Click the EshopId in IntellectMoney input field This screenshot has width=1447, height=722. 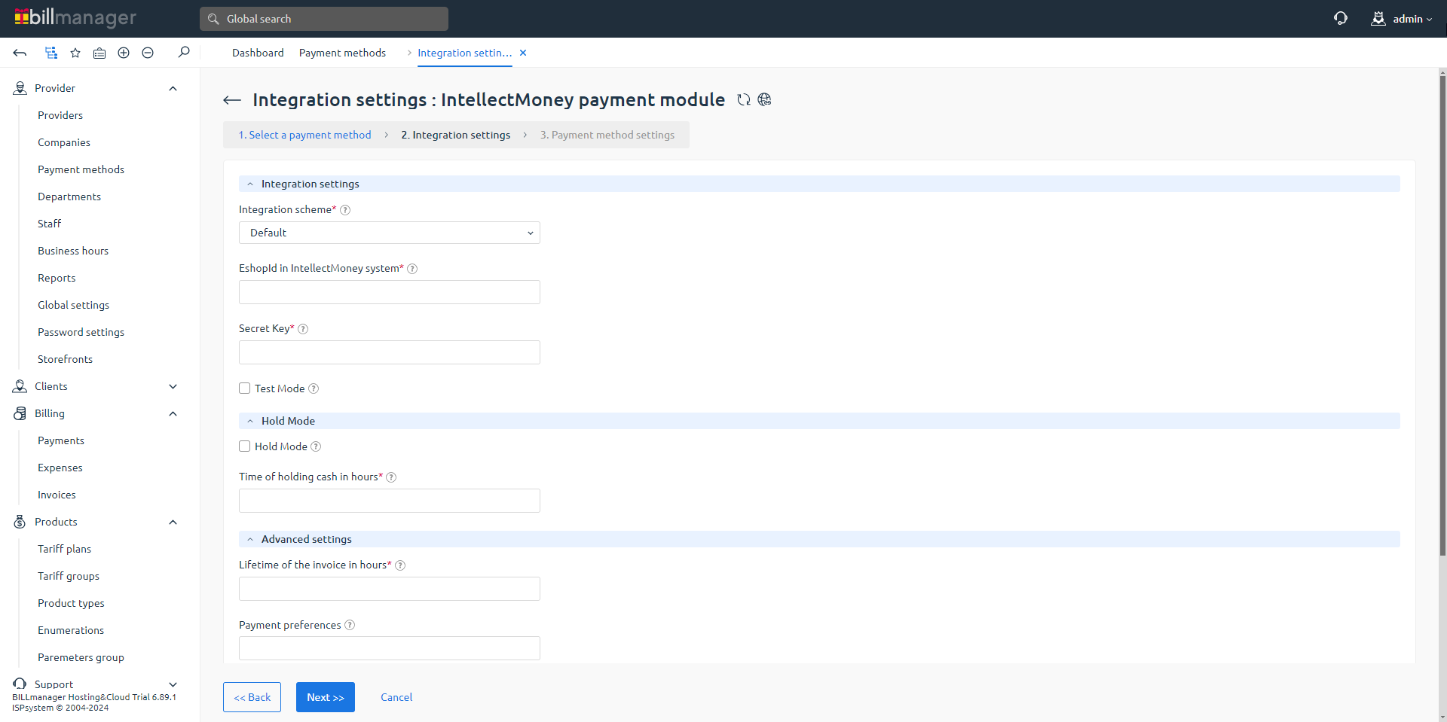click(x=389, y=292)
